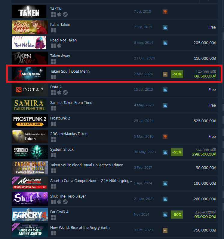This screenshot has height=239, width=224.
Task: Click the SteamOS icon under TAKEN title
Action: point(65,14)
